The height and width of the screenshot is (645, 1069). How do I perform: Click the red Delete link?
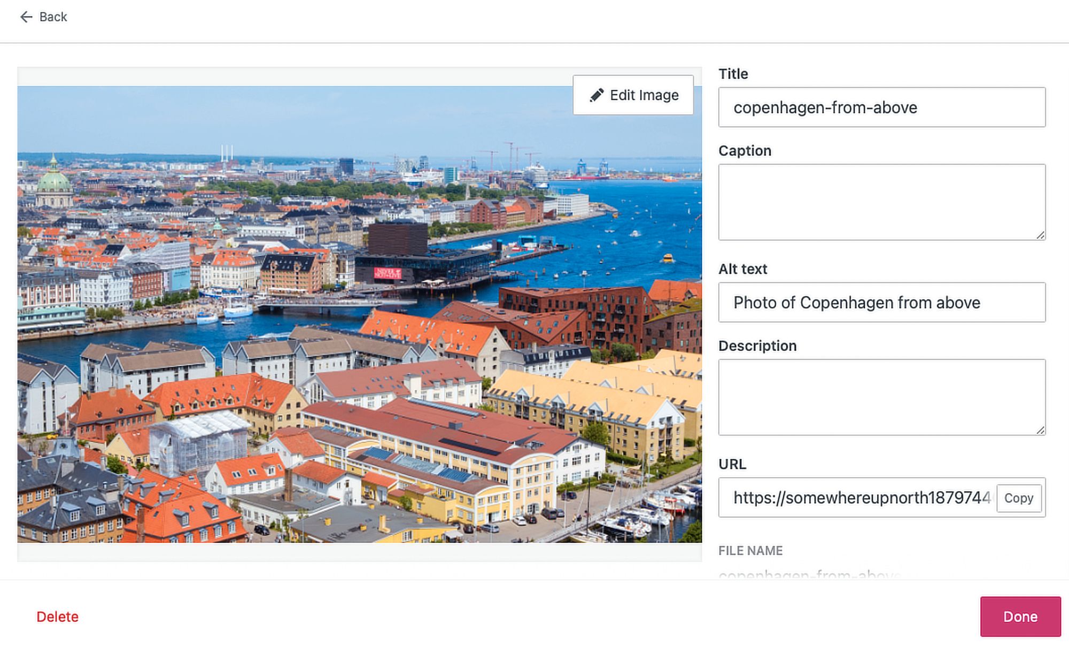tap(57, 617)
